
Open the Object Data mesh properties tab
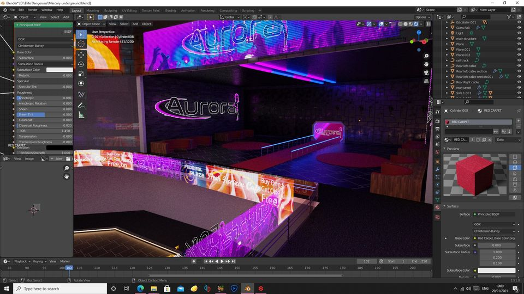(x=437, y=199)
